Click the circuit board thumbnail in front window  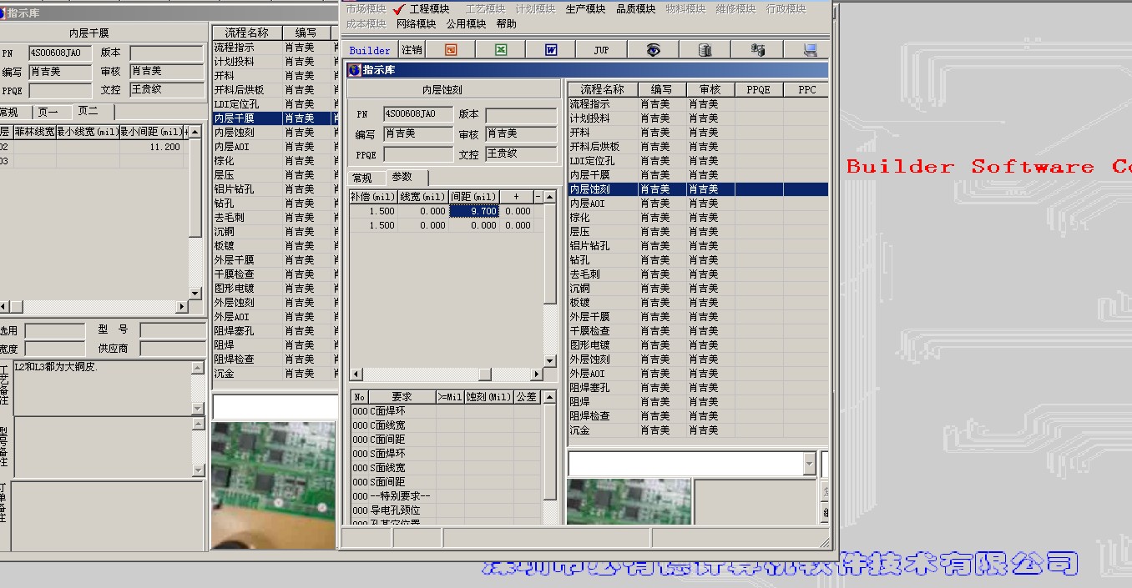(629, 501)
